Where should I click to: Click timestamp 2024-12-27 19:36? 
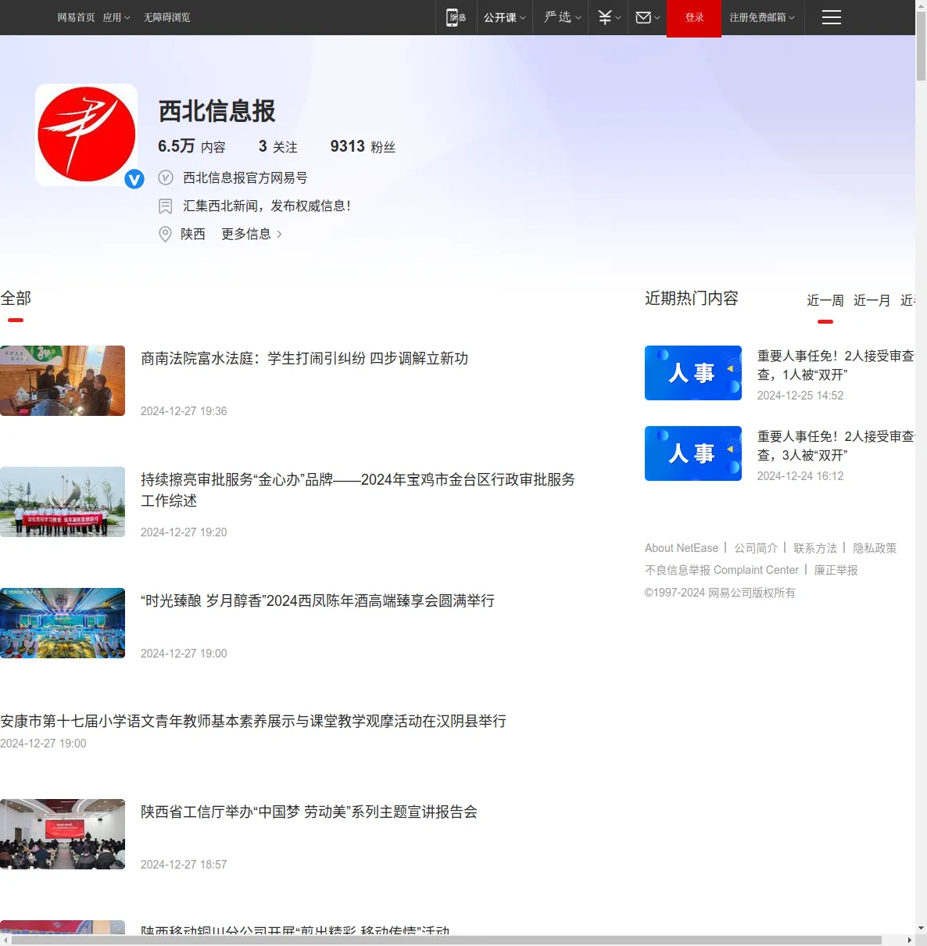[x=184, y=411]
